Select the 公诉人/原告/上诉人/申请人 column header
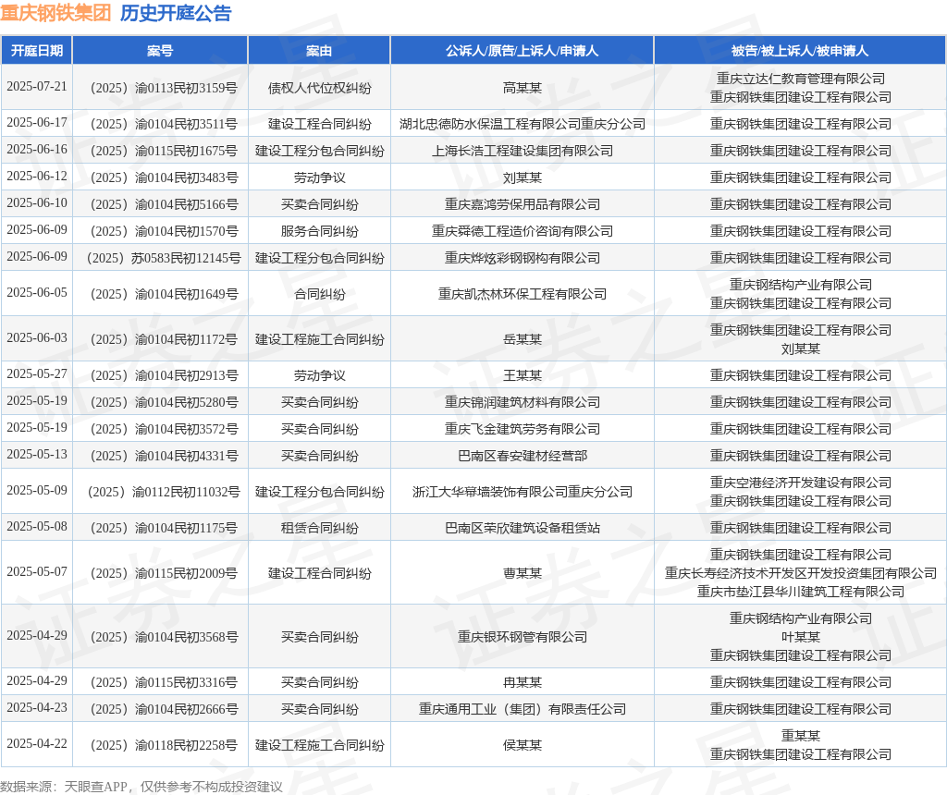The width and height of the screenshot is (947, 795). pyautogui.click(x=522, y=51)
